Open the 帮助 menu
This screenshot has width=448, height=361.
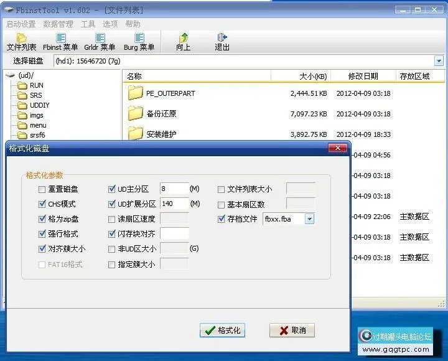pos(133,24)
